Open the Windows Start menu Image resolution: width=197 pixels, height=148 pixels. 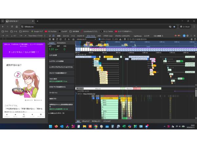tap(51, 126)
